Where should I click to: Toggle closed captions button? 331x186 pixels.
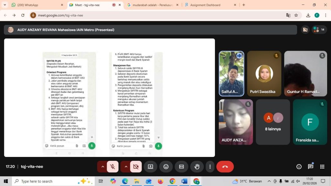pyautogui.click(x=181, y=167)
